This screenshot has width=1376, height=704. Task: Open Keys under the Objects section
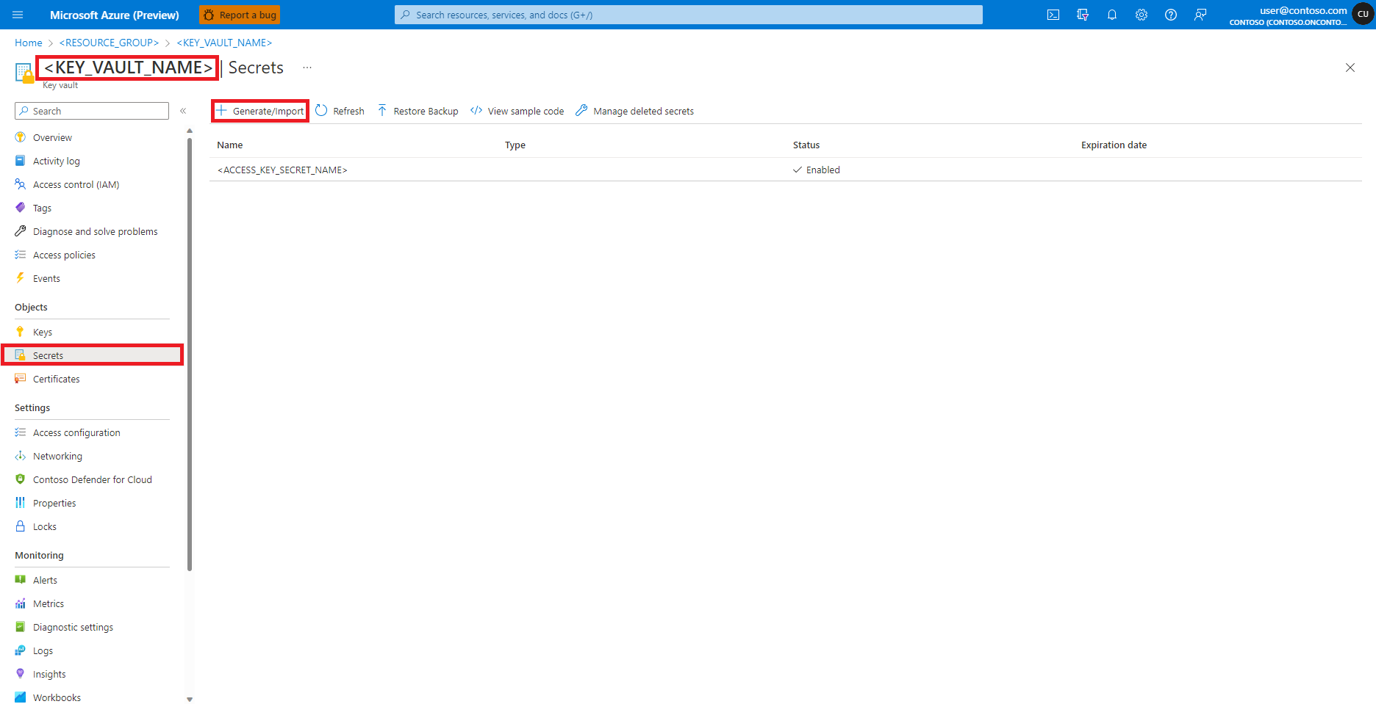pyautogui.click(x=42, y=331)
